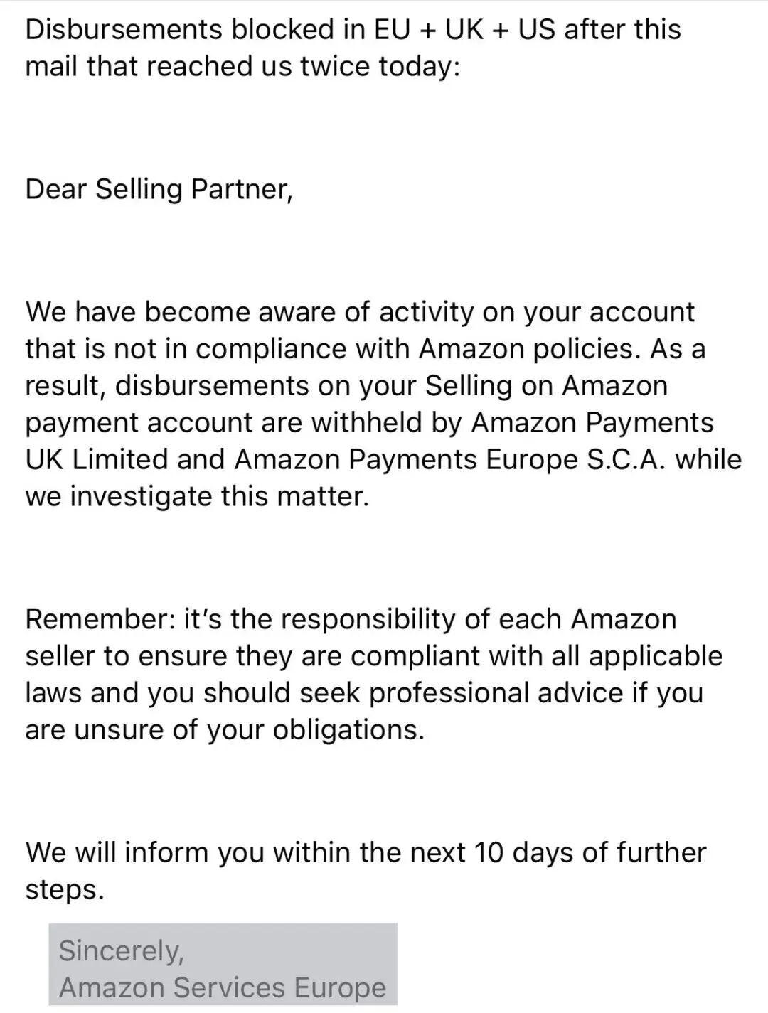Click the highlighted 'Sincerely,' text
Image resolution: width=768 pixels, height=1013 pixels.
tap(122, 951)
